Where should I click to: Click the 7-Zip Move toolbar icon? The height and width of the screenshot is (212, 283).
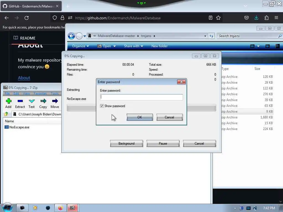tap(55, 103)
